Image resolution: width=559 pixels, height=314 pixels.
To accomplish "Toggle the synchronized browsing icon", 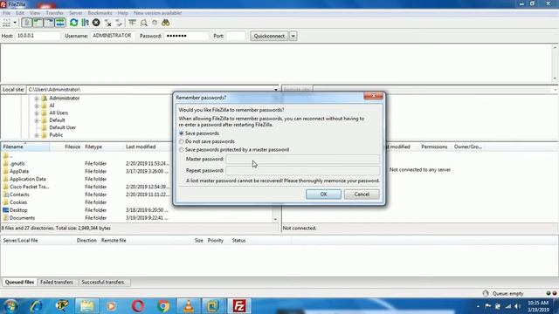I will tap(155, 23).
